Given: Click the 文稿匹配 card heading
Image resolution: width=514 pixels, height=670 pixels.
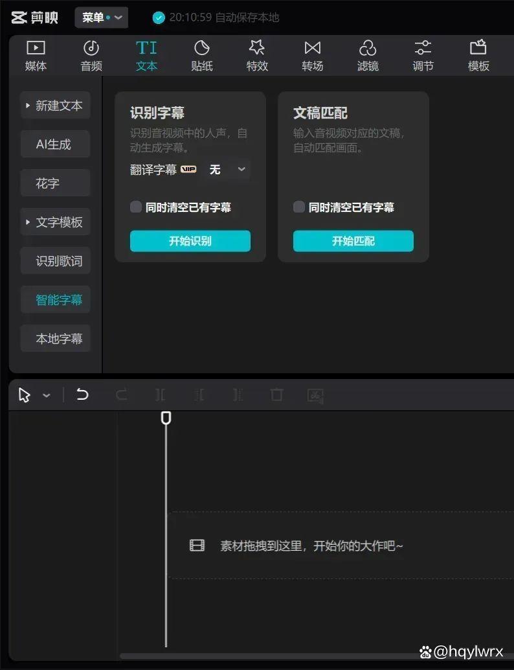Looking at the screenshot, I should [320, 113].
